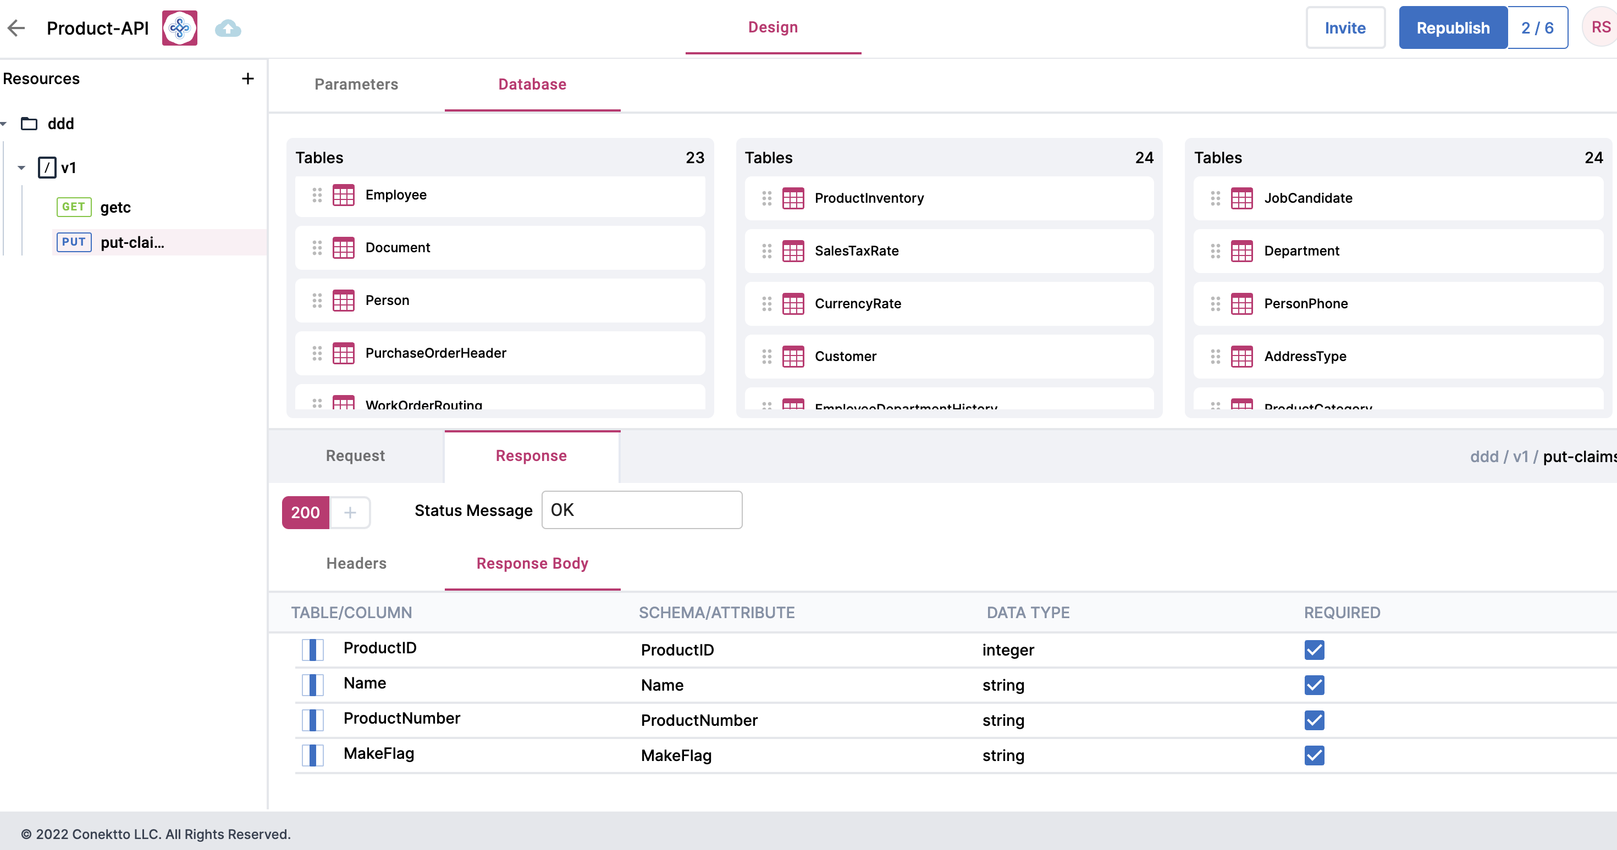Switch to the Parameters tab
Viewport: 1617px width, 850px height.
tap(356, 84)
